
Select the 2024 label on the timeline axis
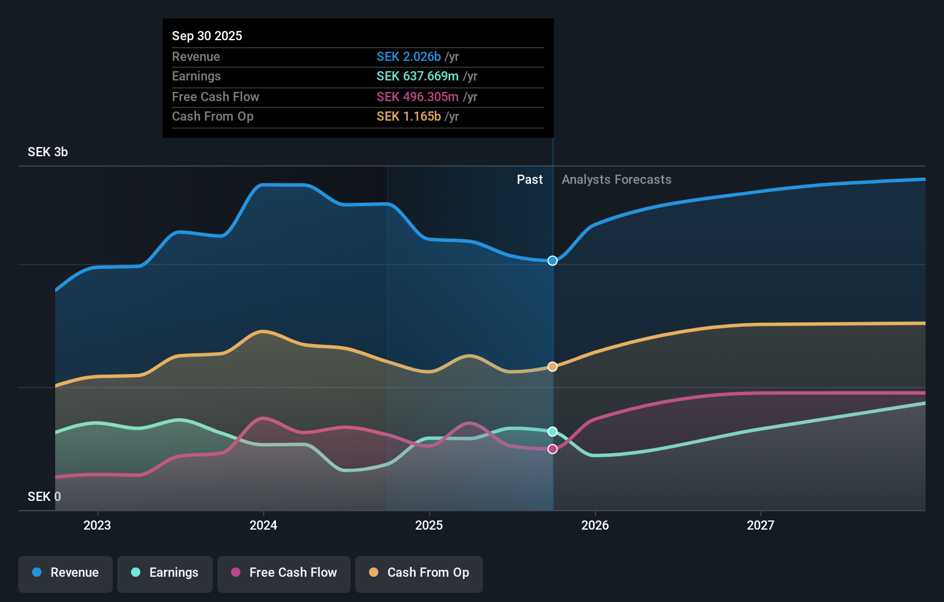pyautogui.click(x=263, y=524)
